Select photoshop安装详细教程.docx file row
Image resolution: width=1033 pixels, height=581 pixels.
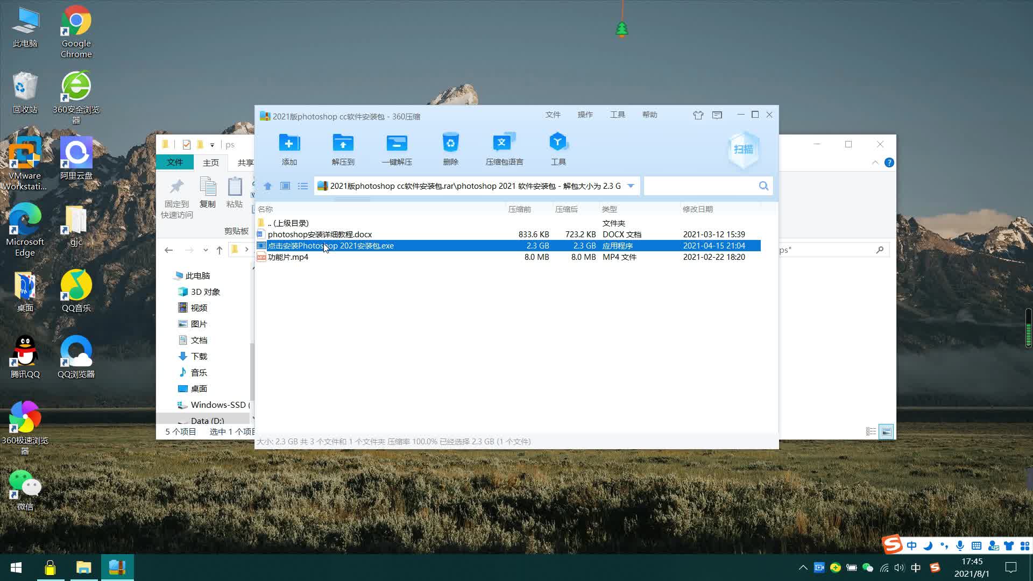508,235
